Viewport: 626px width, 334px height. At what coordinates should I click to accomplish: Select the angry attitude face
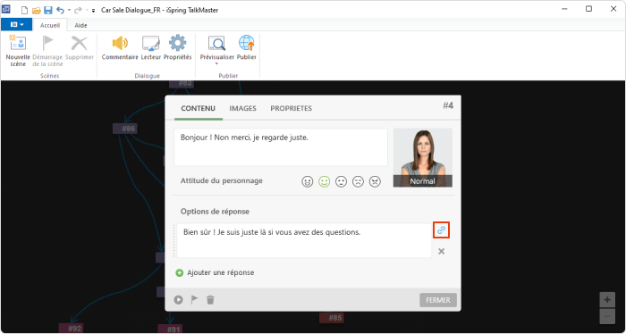[x=375, y=182]
